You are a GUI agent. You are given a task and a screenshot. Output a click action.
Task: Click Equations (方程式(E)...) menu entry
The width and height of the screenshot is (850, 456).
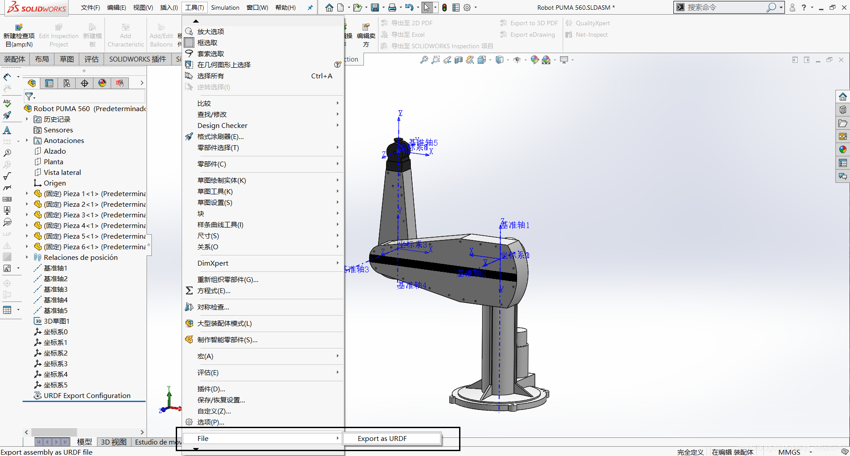[264, 290]
